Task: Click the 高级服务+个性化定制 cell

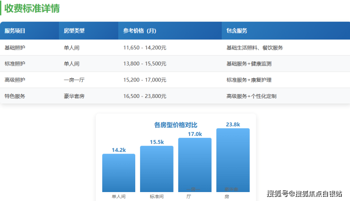Action: (251, 96)
